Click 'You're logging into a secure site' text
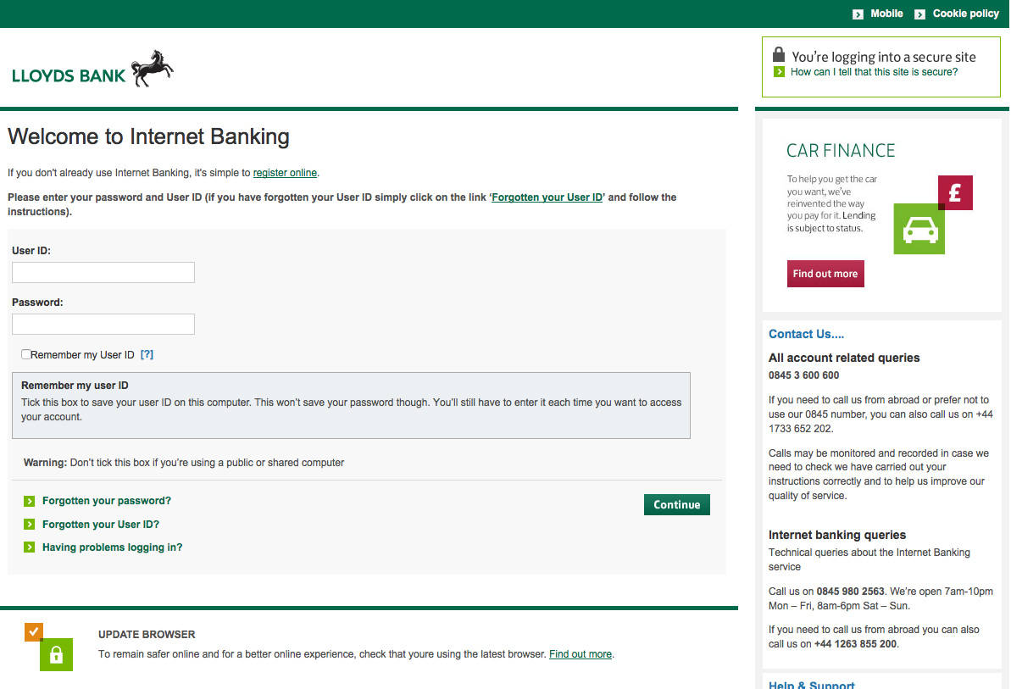The image size is (1011, 689). coord(884,57)
